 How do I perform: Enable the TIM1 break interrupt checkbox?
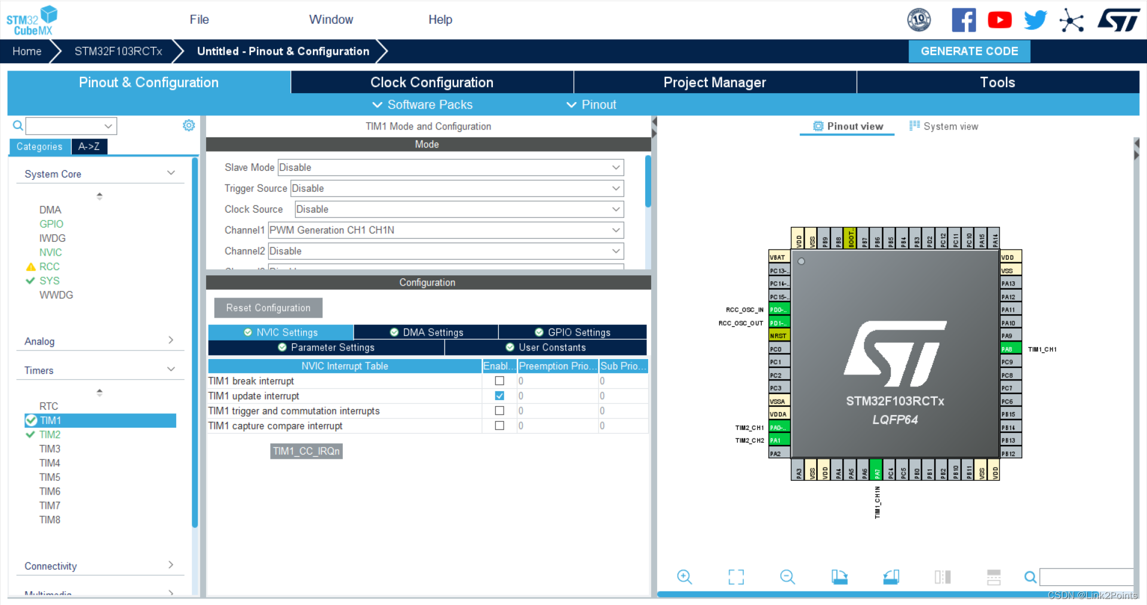point(499,381)
